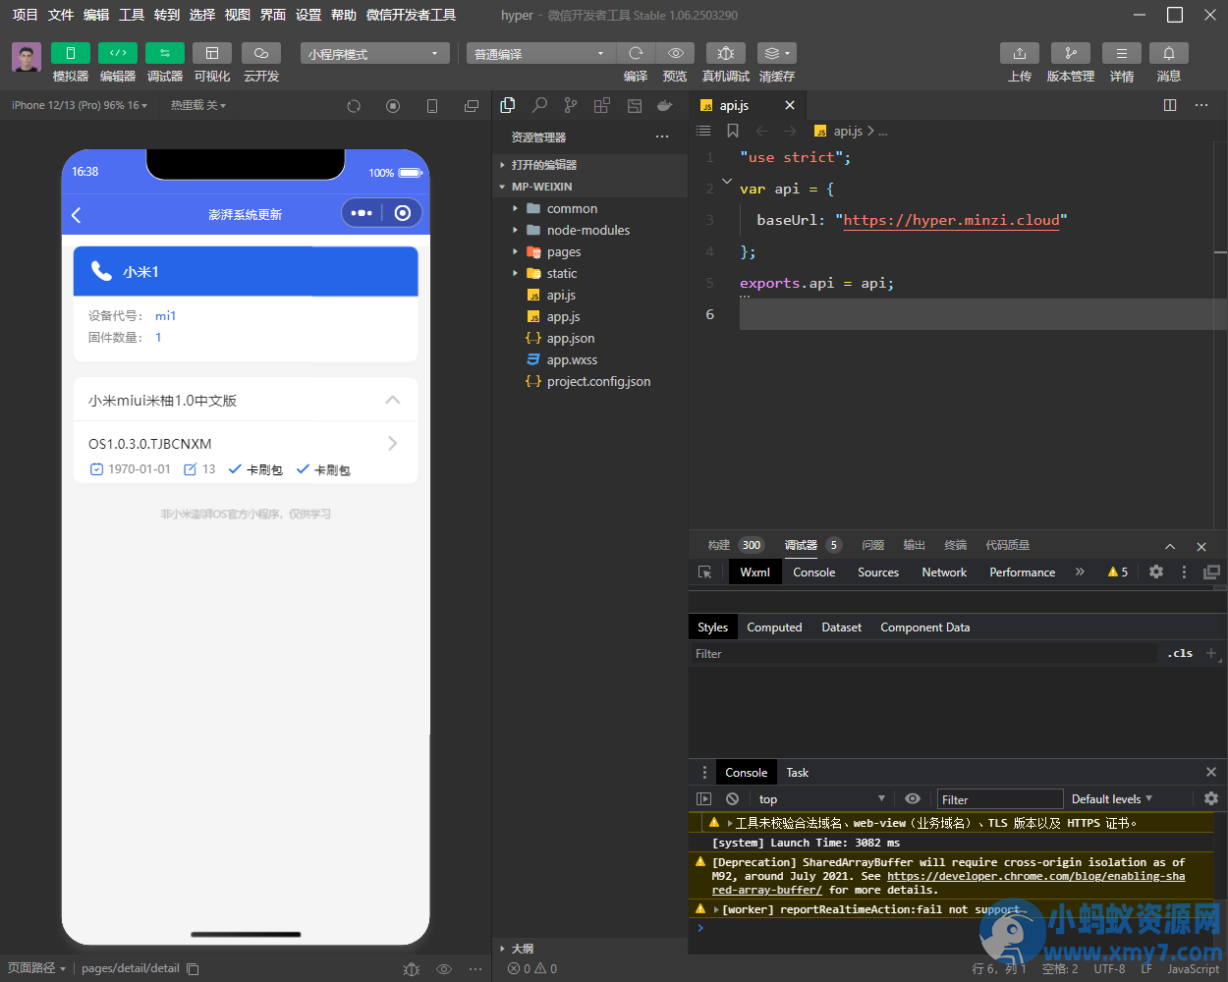The height and width of the screenshot is (982, 1228).
Task: Refresh the simulator
Action: [354, 106]
